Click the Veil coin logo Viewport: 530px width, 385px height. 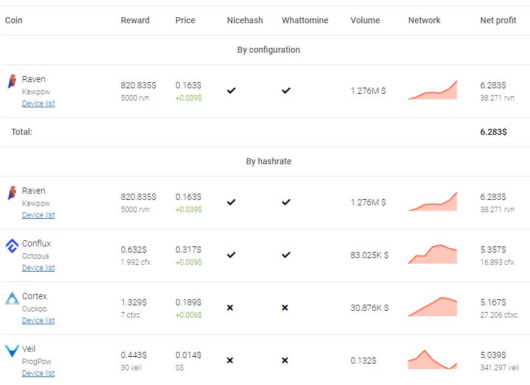(x=12, y=351)
